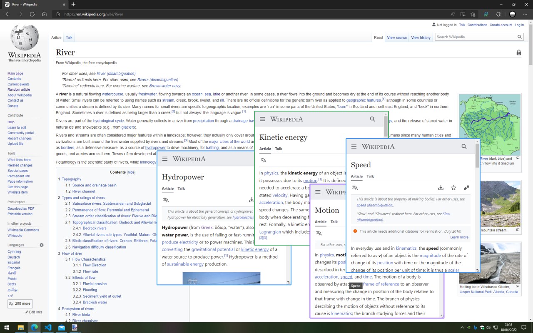Click the Wikipedia globe logo
Screen dimensions: 533x333
pos(25,37)
